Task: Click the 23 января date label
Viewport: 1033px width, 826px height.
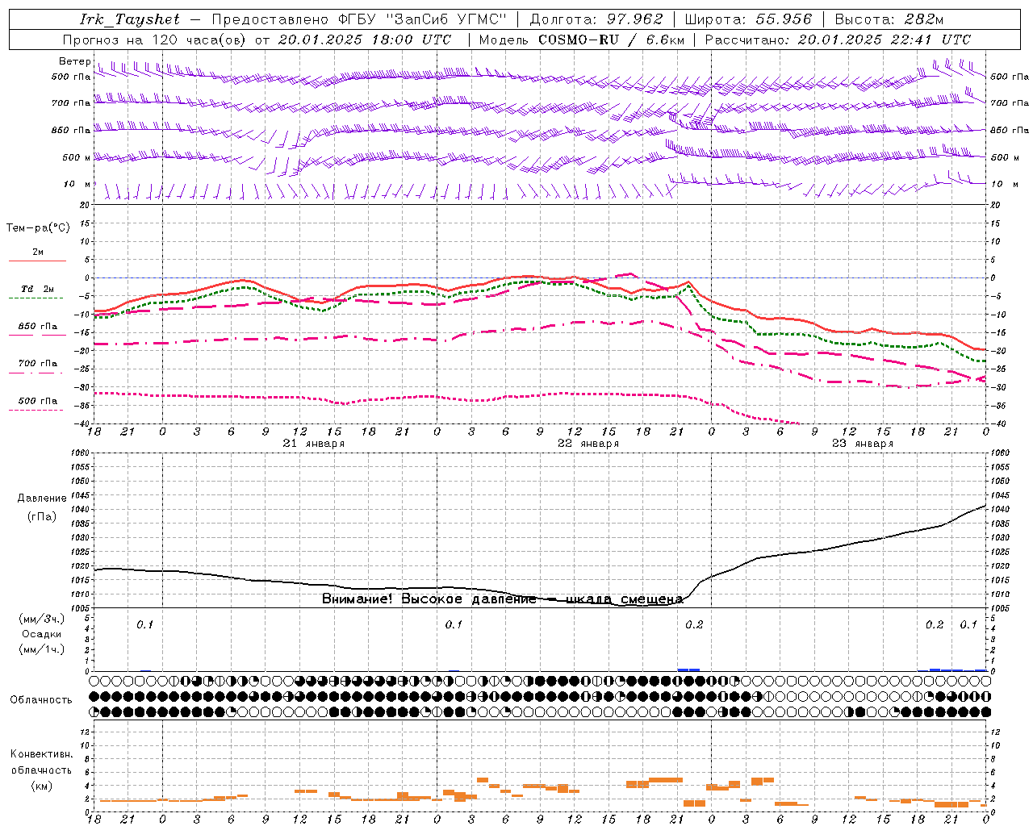Action: click(863, 444)
